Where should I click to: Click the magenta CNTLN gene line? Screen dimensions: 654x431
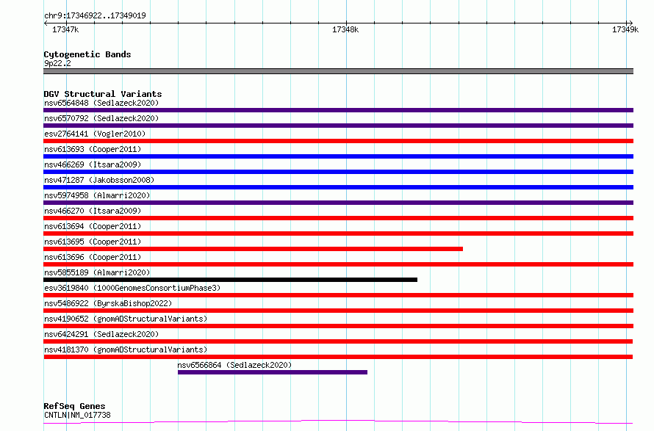coord(338,422)
